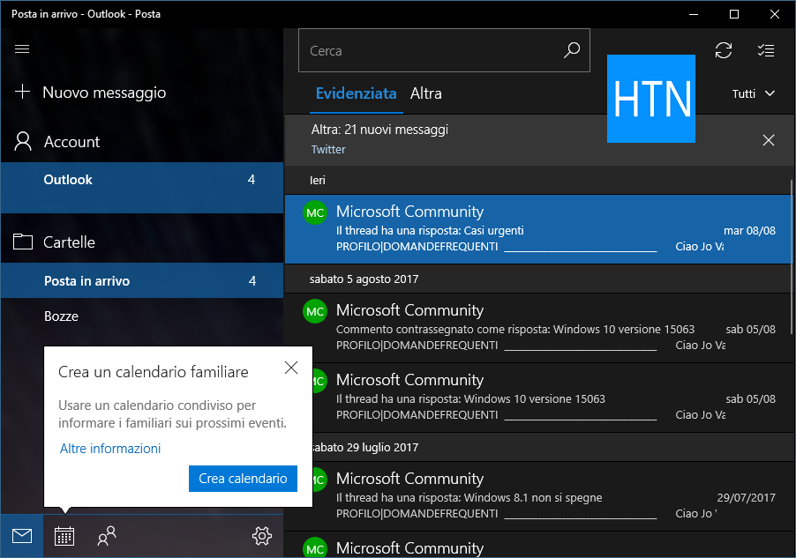
Task: Switch to Altra tab
Action: pos(426,93)
